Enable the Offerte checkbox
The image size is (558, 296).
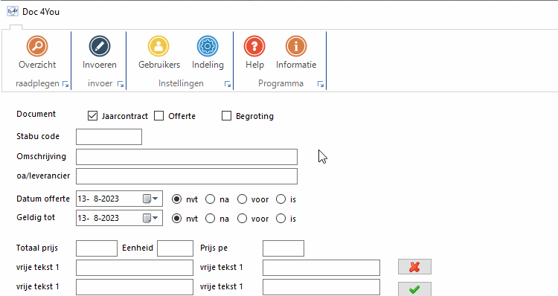click(158, 116)
